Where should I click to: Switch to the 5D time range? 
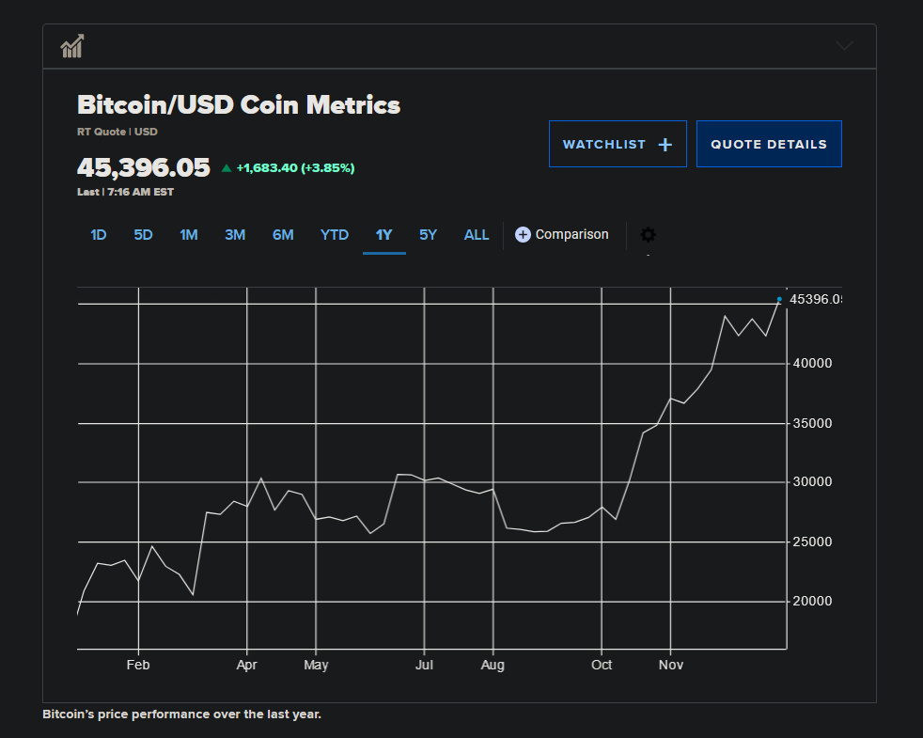143,235
